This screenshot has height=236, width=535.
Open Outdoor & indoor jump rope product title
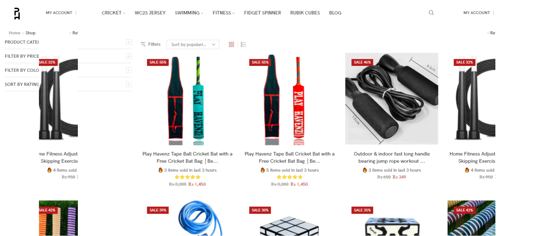tap(392, 157)
